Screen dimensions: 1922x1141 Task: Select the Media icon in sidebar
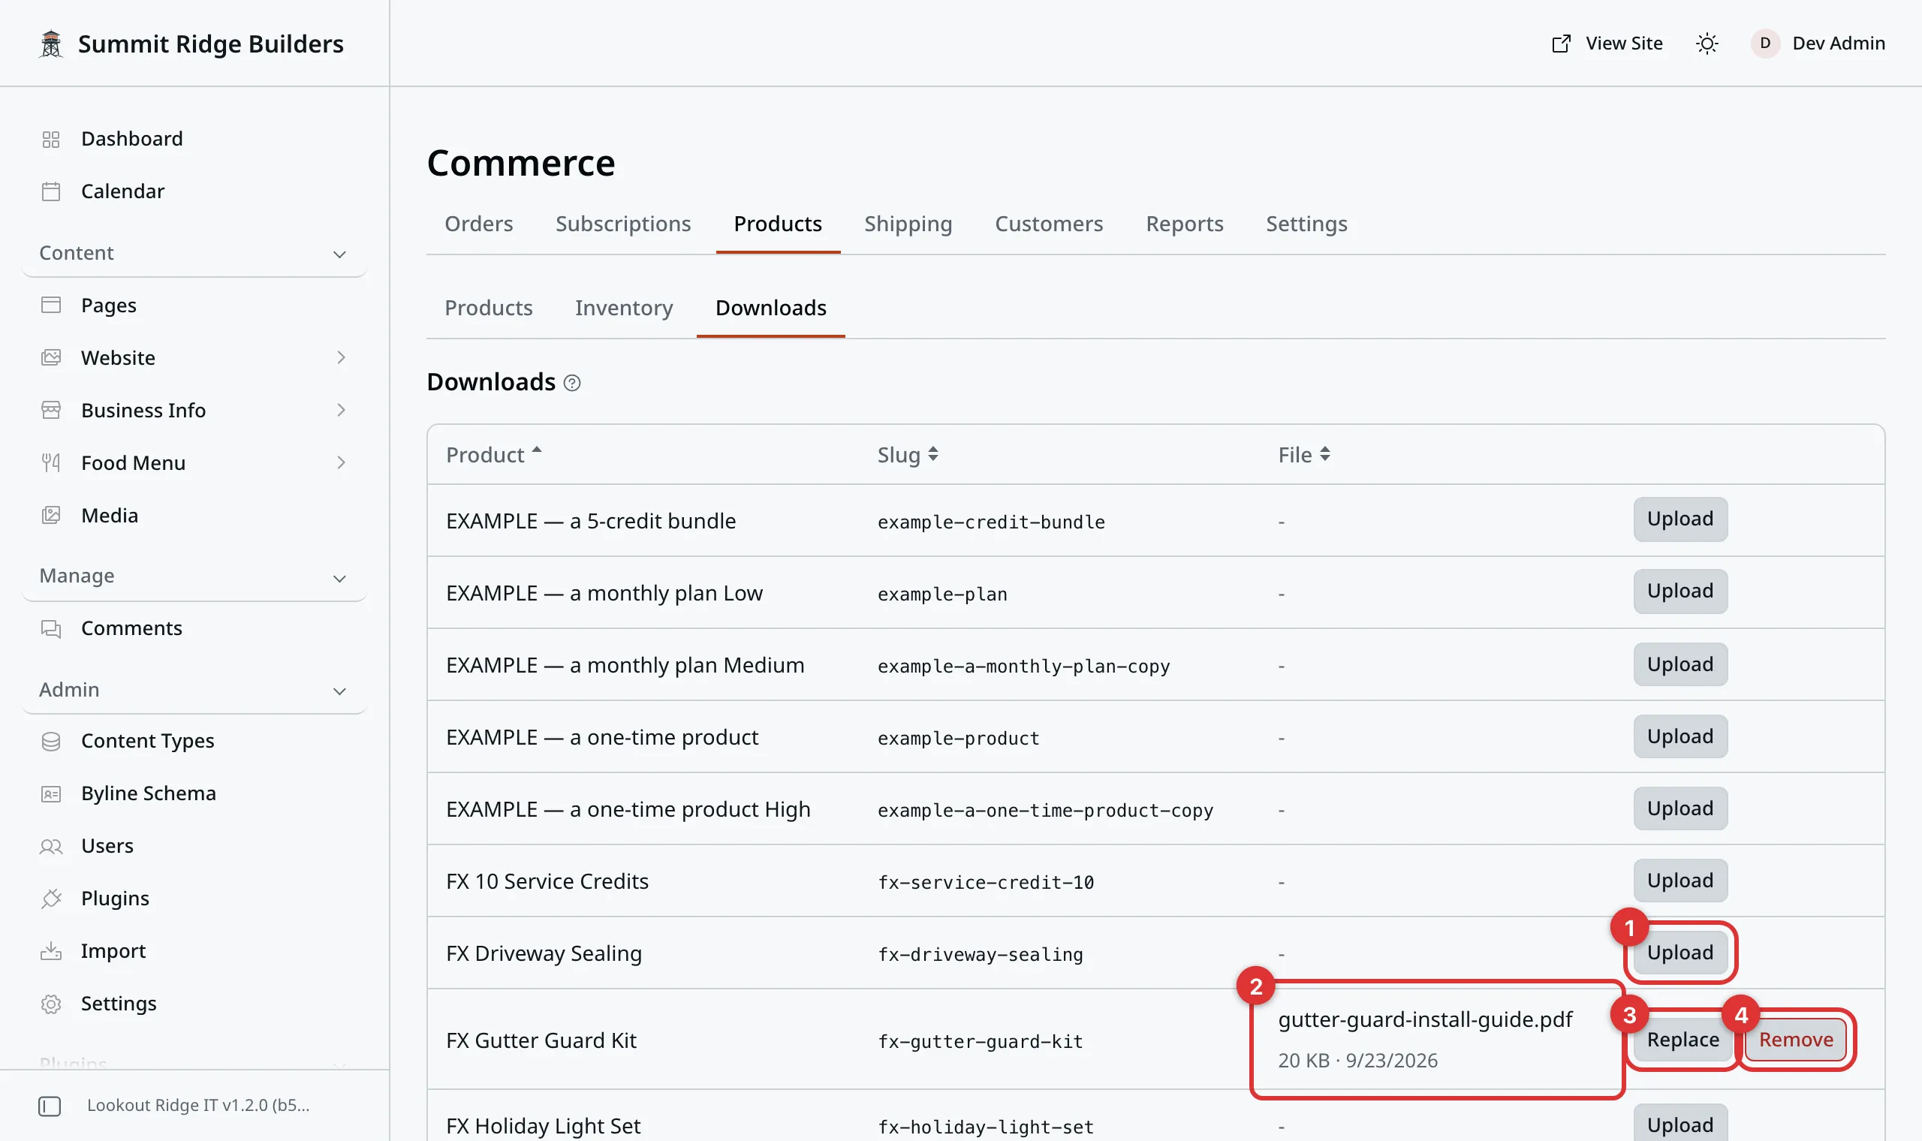click(x=51, y=515)
